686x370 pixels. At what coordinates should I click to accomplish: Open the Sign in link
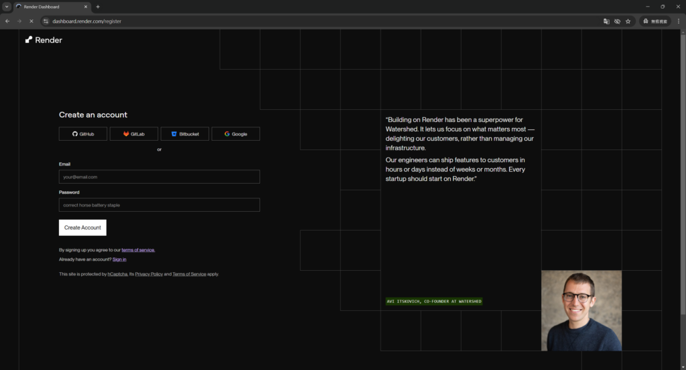pyautogui.click(x=119, y=259)
